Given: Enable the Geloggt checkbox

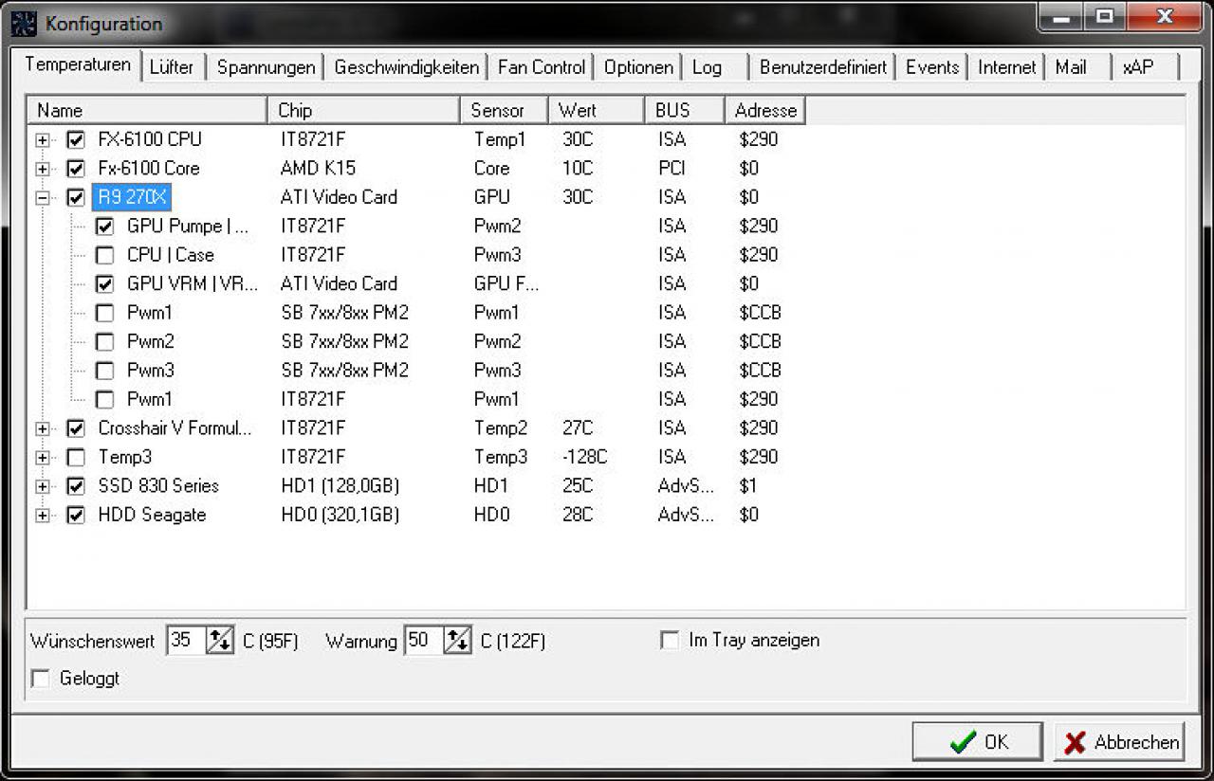Looking at the screenshot, I should 41,679.
